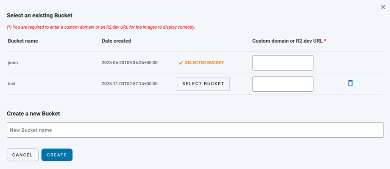Click the Create a new Bucket heading
390x169 pixels.
pyautogui.click(x=33, y=114)
